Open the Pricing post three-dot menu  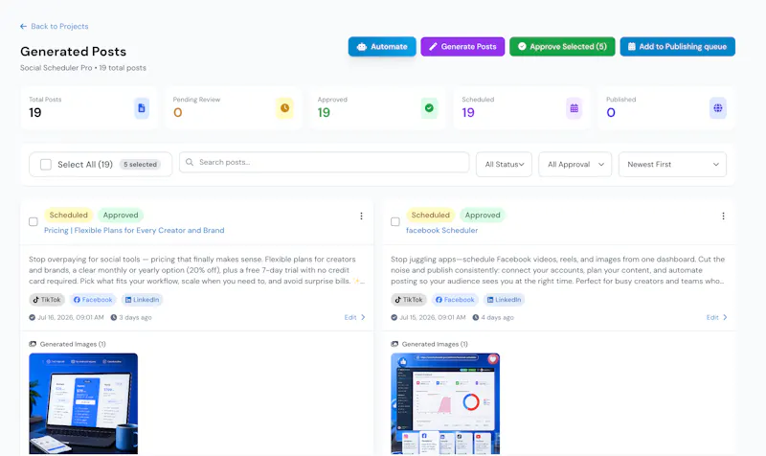click(361, 217)
